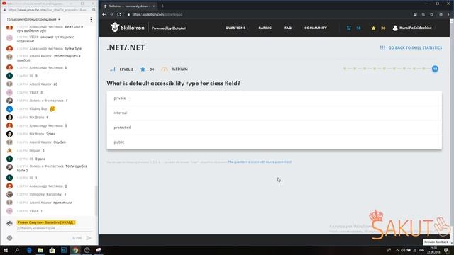454x255 pixels.
Task: Open the RATING menu item
Action: point(265,28)
